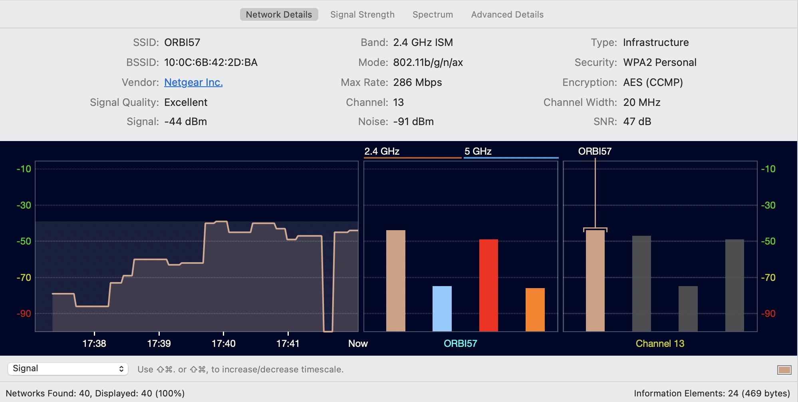Viewport: 798px width, 402px height.
Task: Click the ORBI57 label above the channel chart
Action: tap(596, 151)
